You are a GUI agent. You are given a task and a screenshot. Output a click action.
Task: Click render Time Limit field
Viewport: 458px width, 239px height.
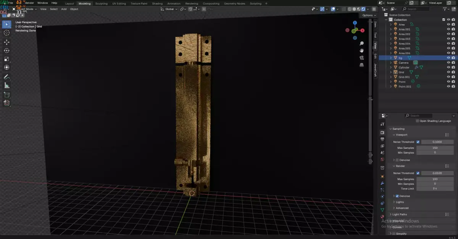coord(435,189)
